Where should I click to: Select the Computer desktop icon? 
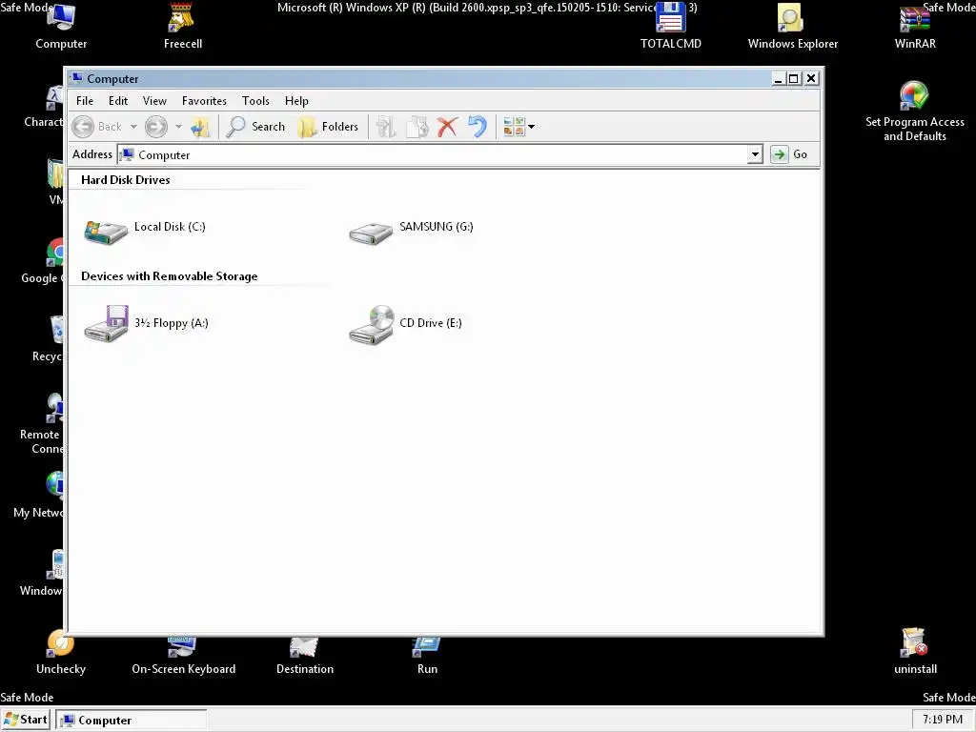pyautogui.click(x=61, y=26)
